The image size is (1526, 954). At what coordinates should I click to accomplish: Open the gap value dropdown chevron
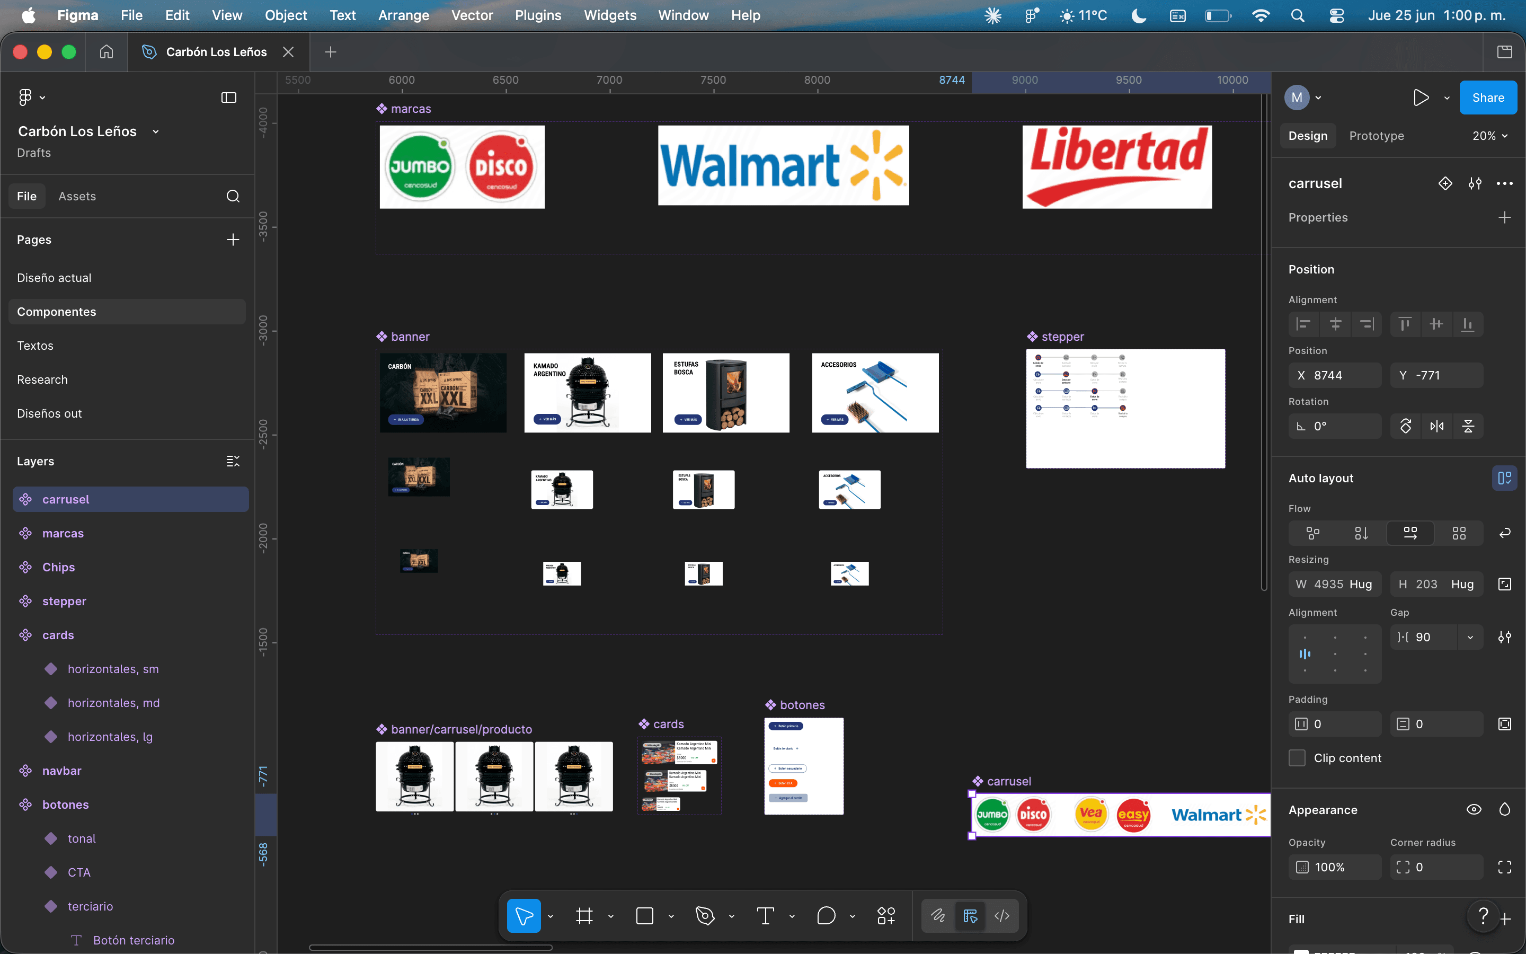pos(1470,637)
